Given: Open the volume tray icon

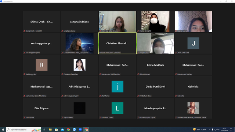Looking at the screenshot, I should [218, 129].
